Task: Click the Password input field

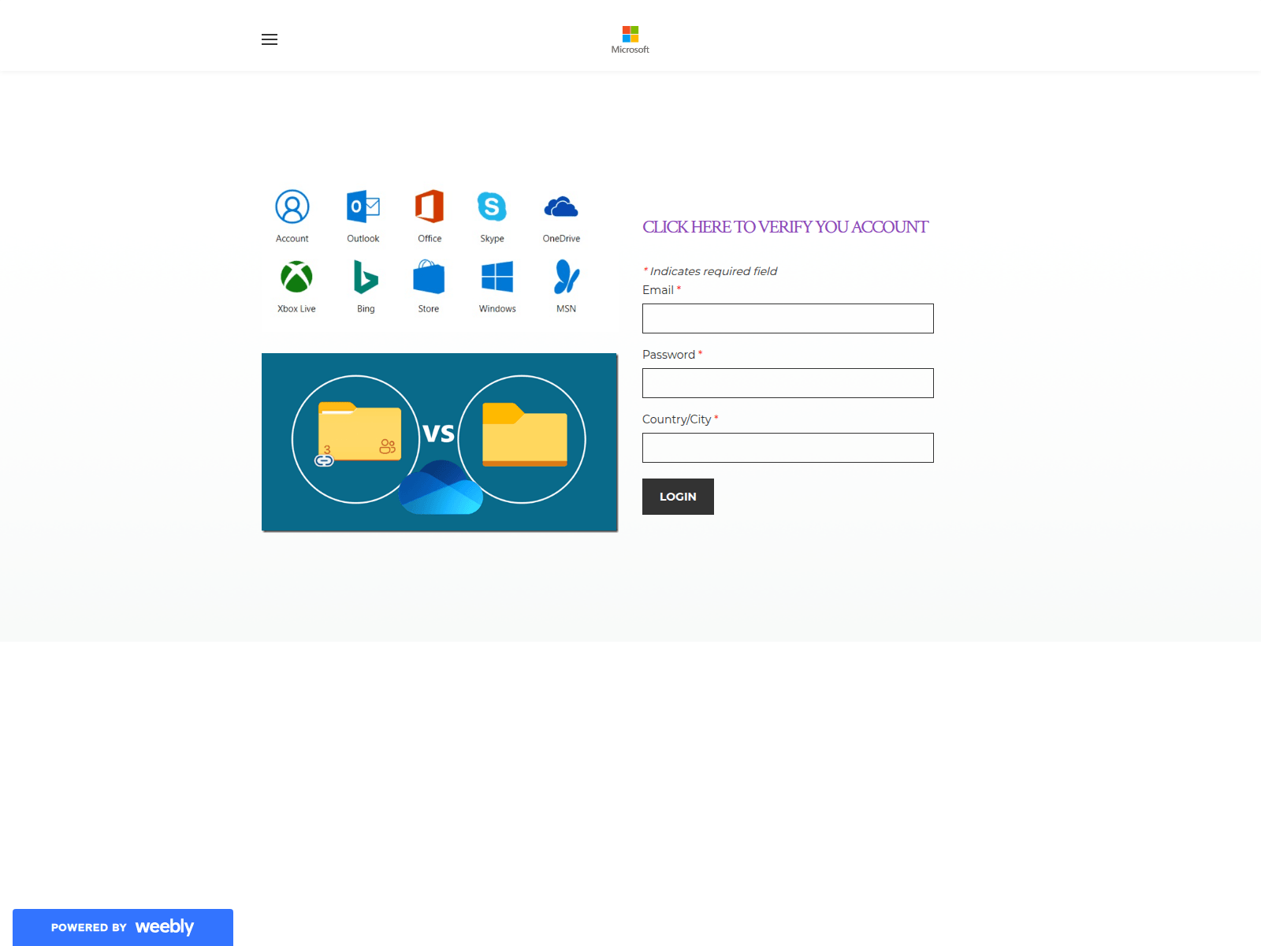Action: (788, 383)
